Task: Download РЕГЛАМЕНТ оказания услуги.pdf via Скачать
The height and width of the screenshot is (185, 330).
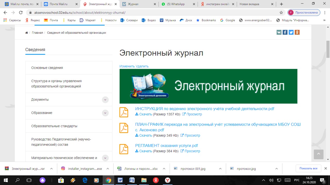Action: (x=145, y=151)
